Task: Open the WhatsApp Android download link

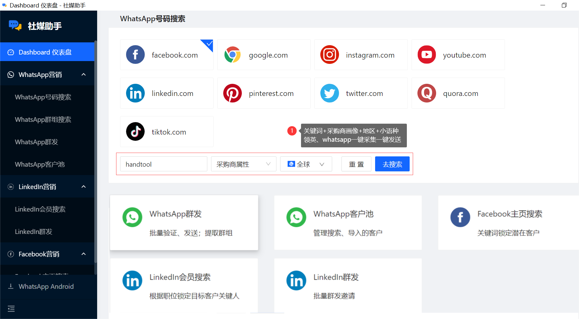Action: pyautogui.click(x=46, y=287)
